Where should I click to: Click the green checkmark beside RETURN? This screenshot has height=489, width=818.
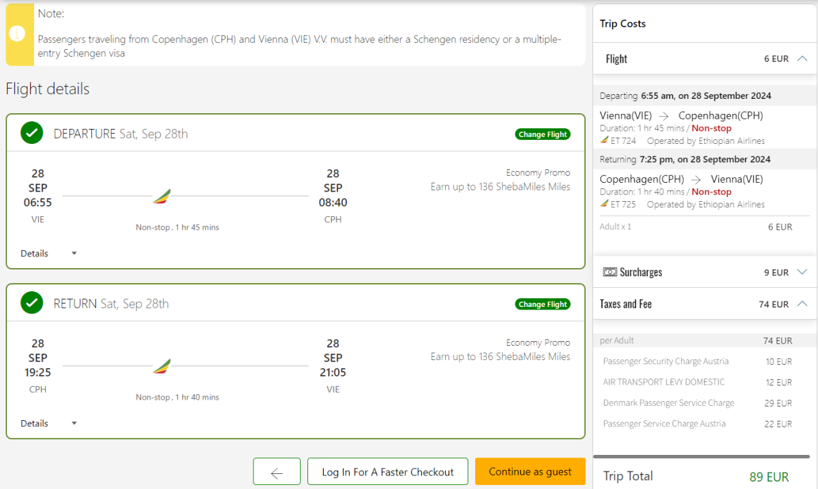point(31,303)
